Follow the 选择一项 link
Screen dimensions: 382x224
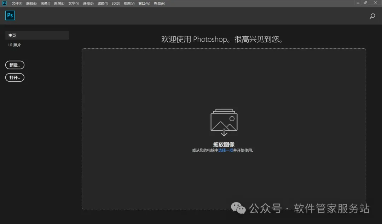[226, 150]
